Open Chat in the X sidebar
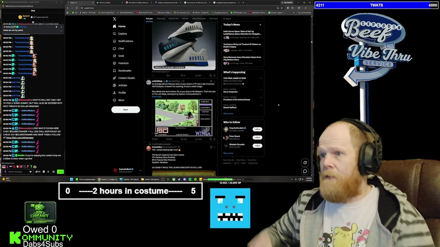The image size is (440, 247). (x=118, y=48)
